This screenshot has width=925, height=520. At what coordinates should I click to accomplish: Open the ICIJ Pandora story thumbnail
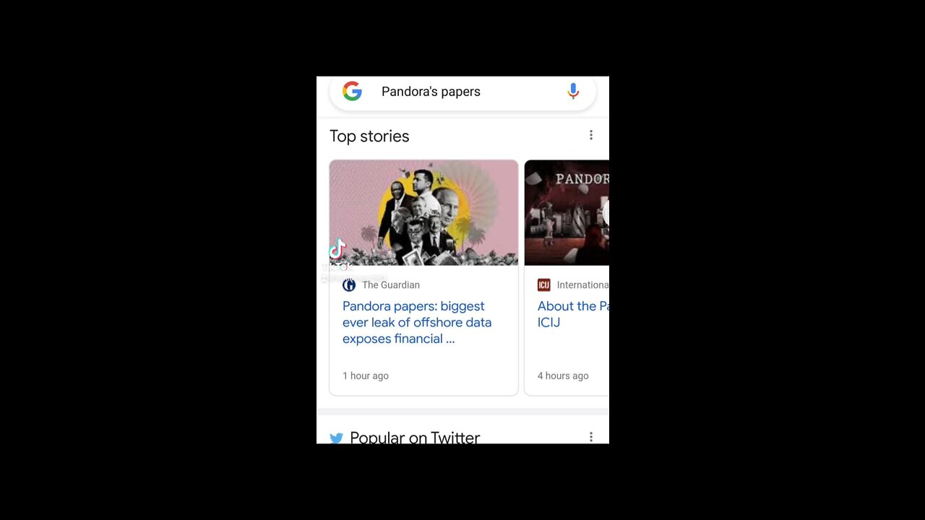(567, 212)
